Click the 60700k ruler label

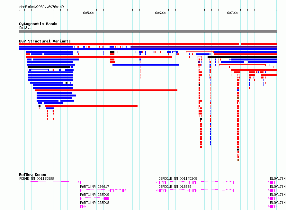click(233, 13)
